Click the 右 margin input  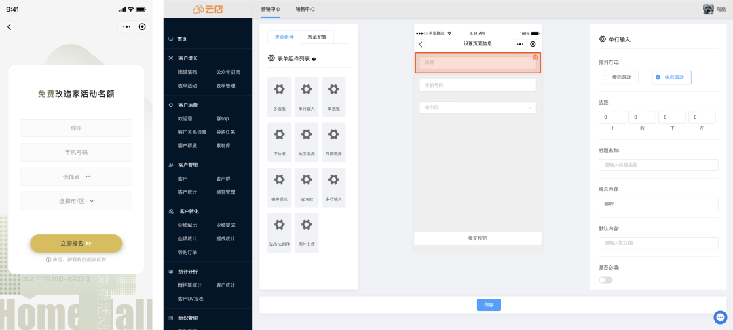coord(642,117)
